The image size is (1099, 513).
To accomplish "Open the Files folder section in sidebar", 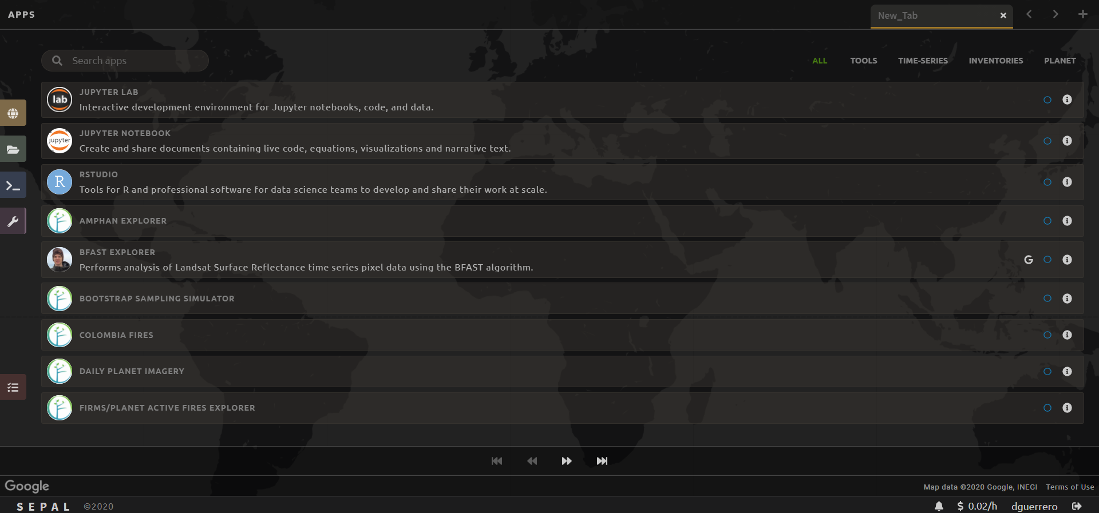I will pos(13,149).
